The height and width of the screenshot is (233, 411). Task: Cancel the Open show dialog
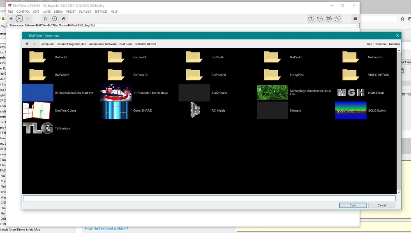click(381, 205)
